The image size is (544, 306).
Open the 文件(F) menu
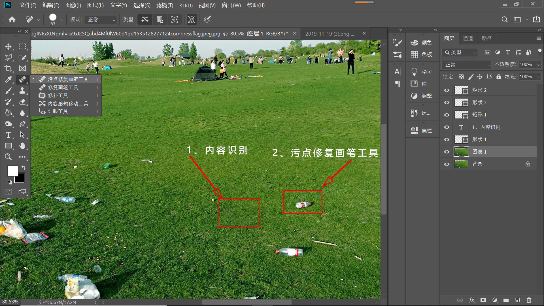click(x=28, y=5)
